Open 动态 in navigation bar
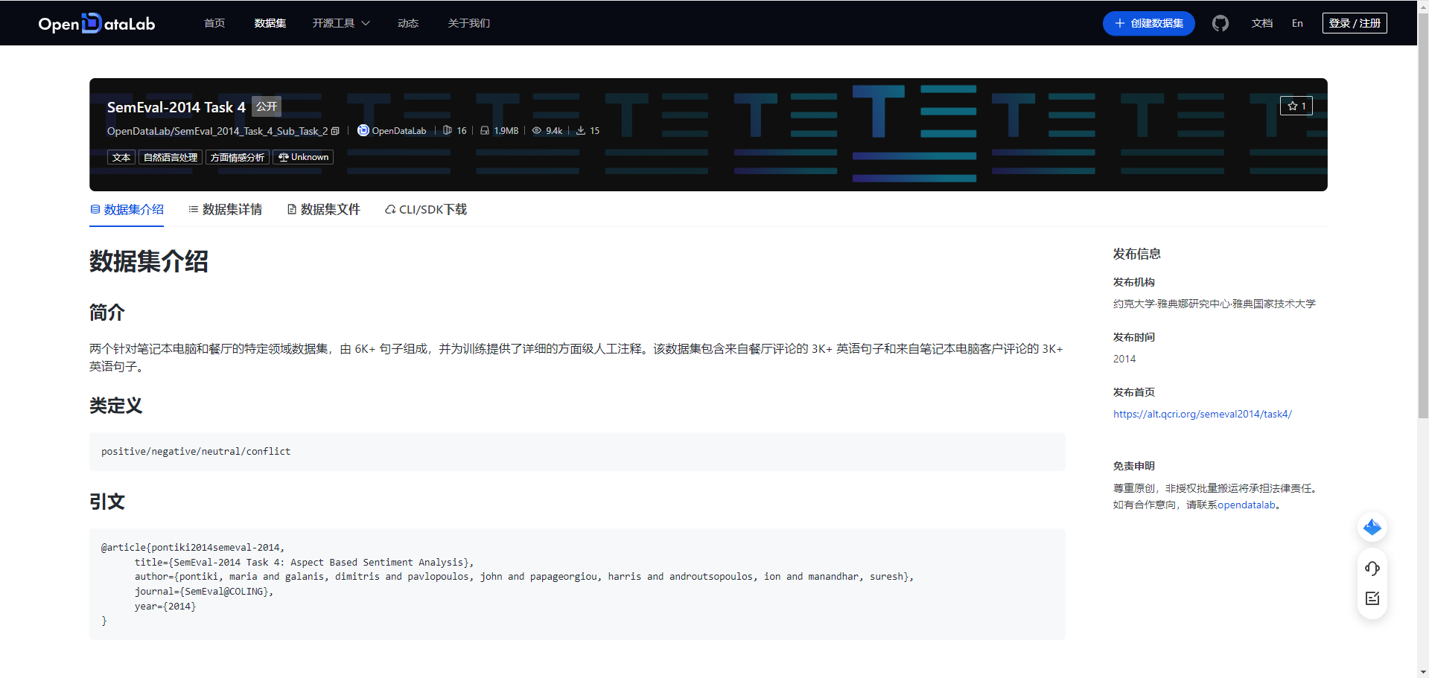This screenshot has height=678, width=1429. tap(408, 23)
